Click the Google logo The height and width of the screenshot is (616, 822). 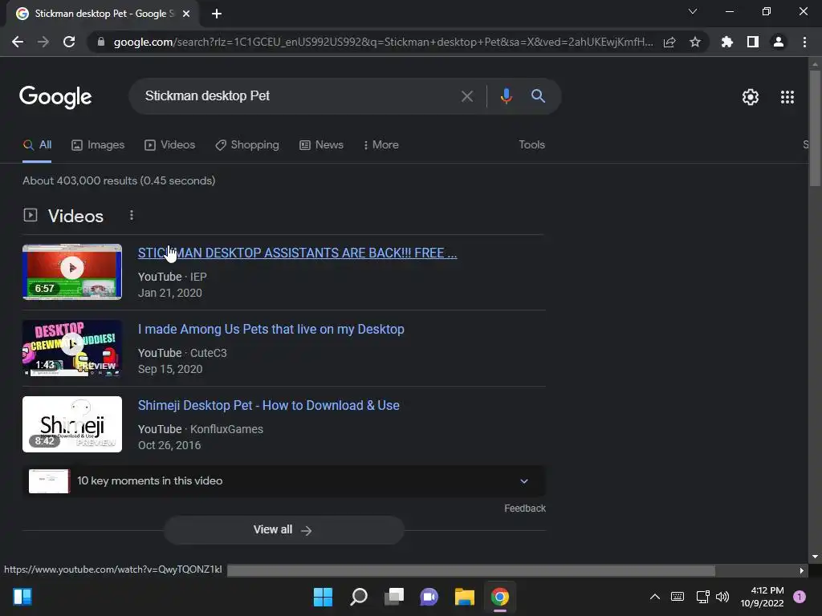pos(55,97)
